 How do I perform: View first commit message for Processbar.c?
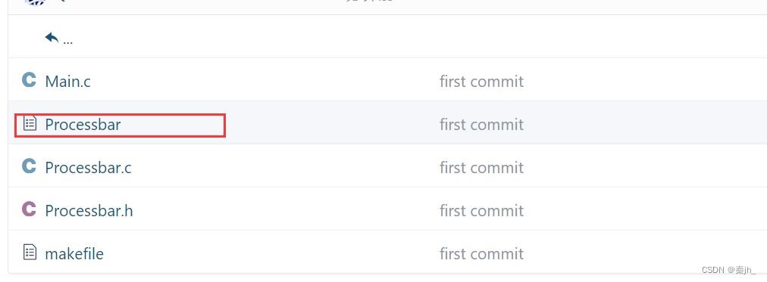(x=481, y=167)
